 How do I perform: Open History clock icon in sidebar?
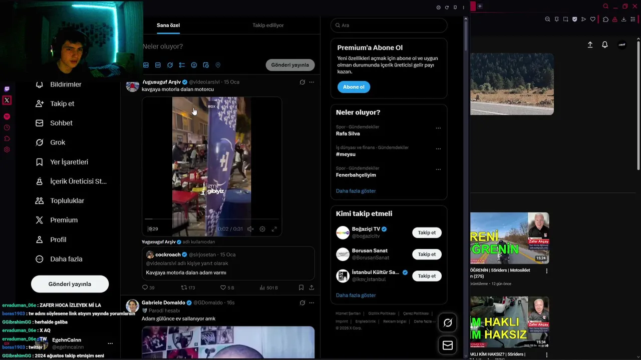7,127
